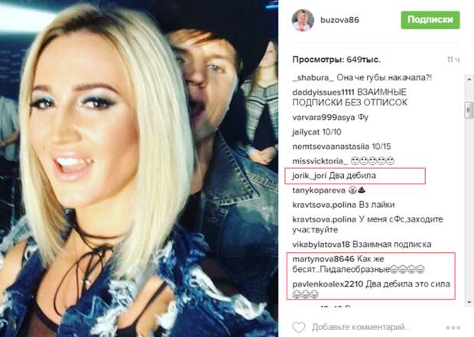Viewport: 474px width, 337px height.
Task: Open jorik_jori commenter profile
Action: click(309, 176)
